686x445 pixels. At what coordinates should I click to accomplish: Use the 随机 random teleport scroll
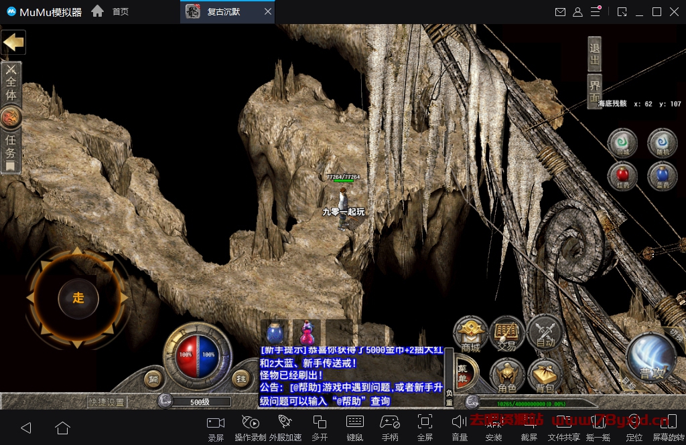[x=663, y=143]
